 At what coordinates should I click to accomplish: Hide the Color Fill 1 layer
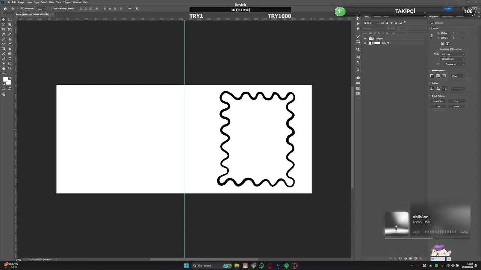pyautogui.click(x=365, y=43)
